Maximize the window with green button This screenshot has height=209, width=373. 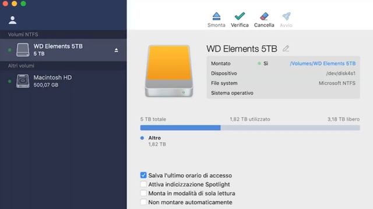pos(23,3)
